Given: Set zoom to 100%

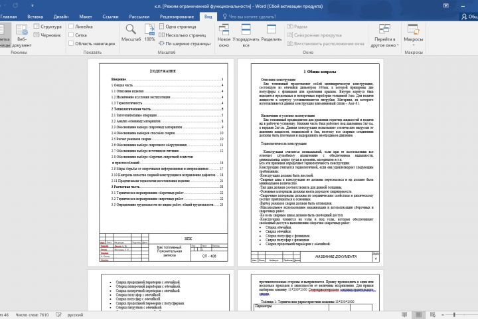Looking at the screenshot, I should (x=149, y=33).
